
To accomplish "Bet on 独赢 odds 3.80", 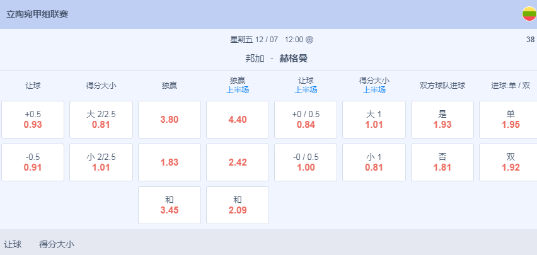I will click(x=170, y=120).
